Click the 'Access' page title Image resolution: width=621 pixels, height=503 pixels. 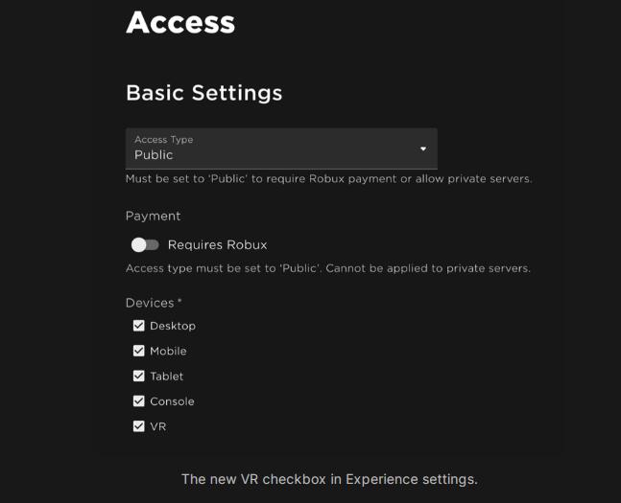tap(180, 22)
